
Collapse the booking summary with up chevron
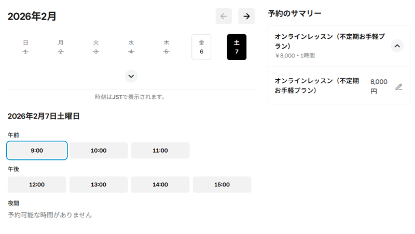[397, 46]
